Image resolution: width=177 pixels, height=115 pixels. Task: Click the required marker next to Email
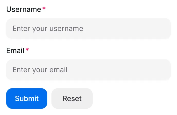click(x=27, y=50)
